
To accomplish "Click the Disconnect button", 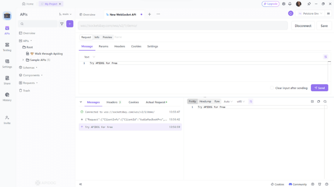I will click(x=303, y=26).
